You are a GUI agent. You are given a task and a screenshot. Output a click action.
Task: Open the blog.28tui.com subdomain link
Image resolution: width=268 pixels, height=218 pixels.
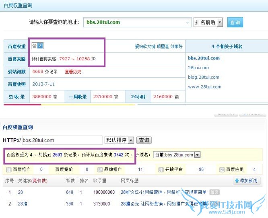[x=204, y=77]
